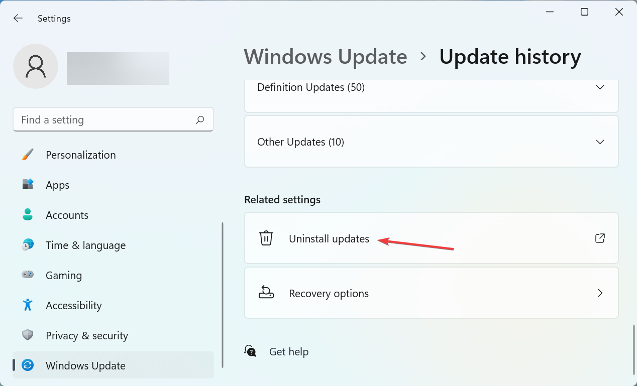Screen dimensions: 637x386
Task: Click the Get help link
Action: click(289, 351)
